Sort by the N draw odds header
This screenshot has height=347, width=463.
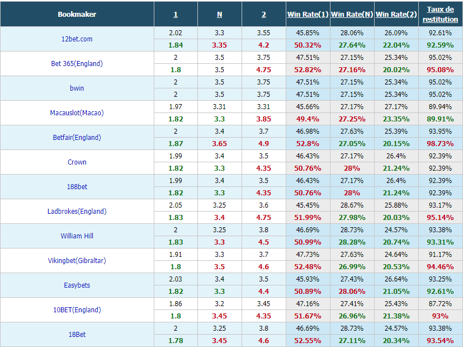coord(219,14)
